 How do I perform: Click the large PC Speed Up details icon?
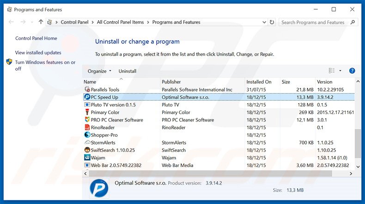(x=99, y=188)
